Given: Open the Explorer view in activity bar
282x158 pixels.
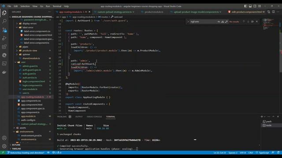Looking at the screenshot, I should [x=4, y=13].
